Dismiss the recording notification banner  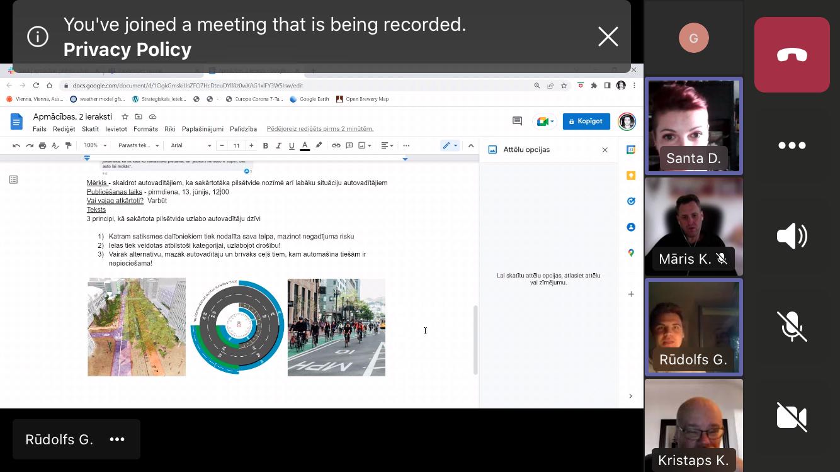coord(608,37)
